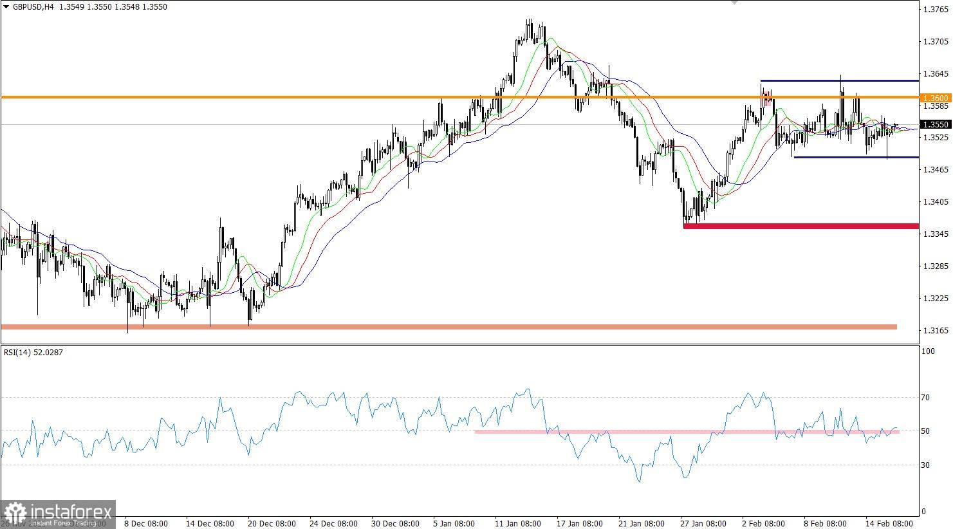Click the RSI scale value 70
The width and height of the screenshot is (953, 529).
[925, 398]
